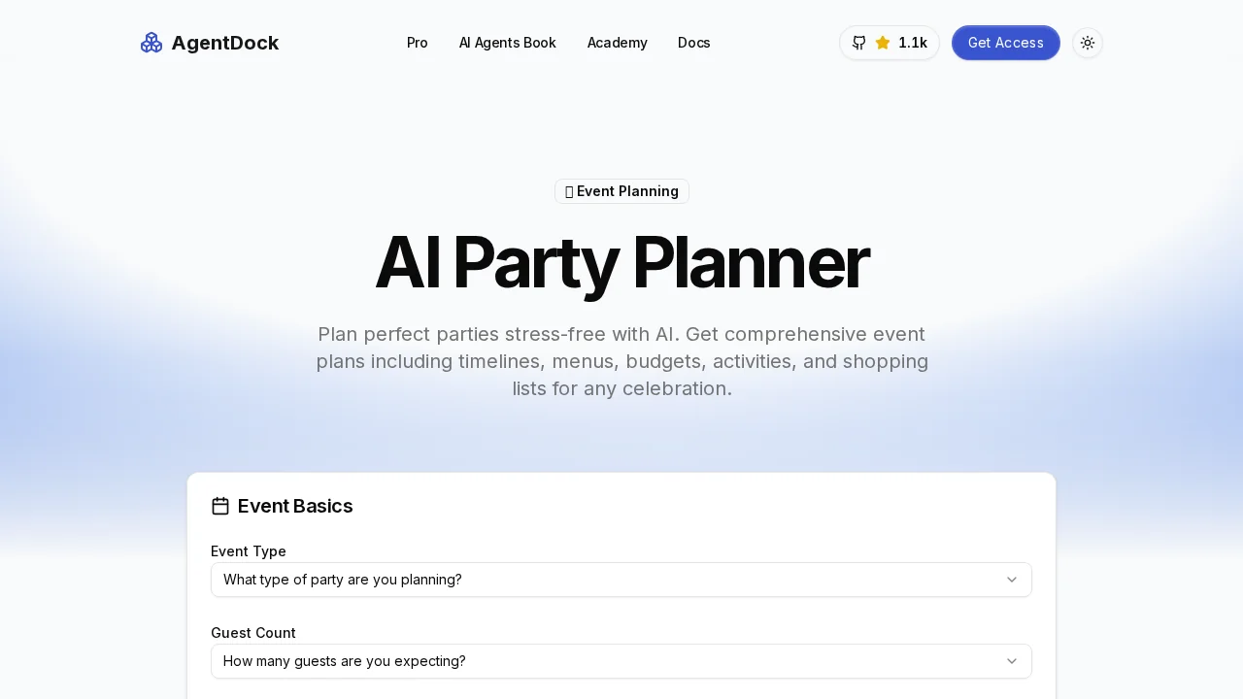This screenshot has width=1243, height=699.
Task: Click the GitHub icon in the star badge
Action: pos(858,43)
